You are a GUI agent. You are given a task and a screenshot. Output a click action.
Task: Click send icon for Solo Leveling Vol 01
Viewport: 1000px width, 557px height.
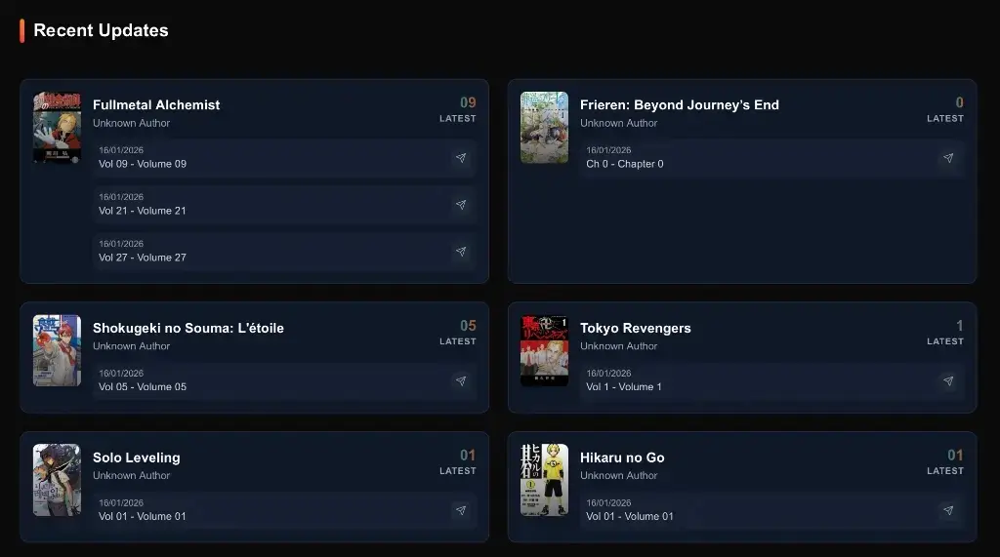[x=461, y=510]
